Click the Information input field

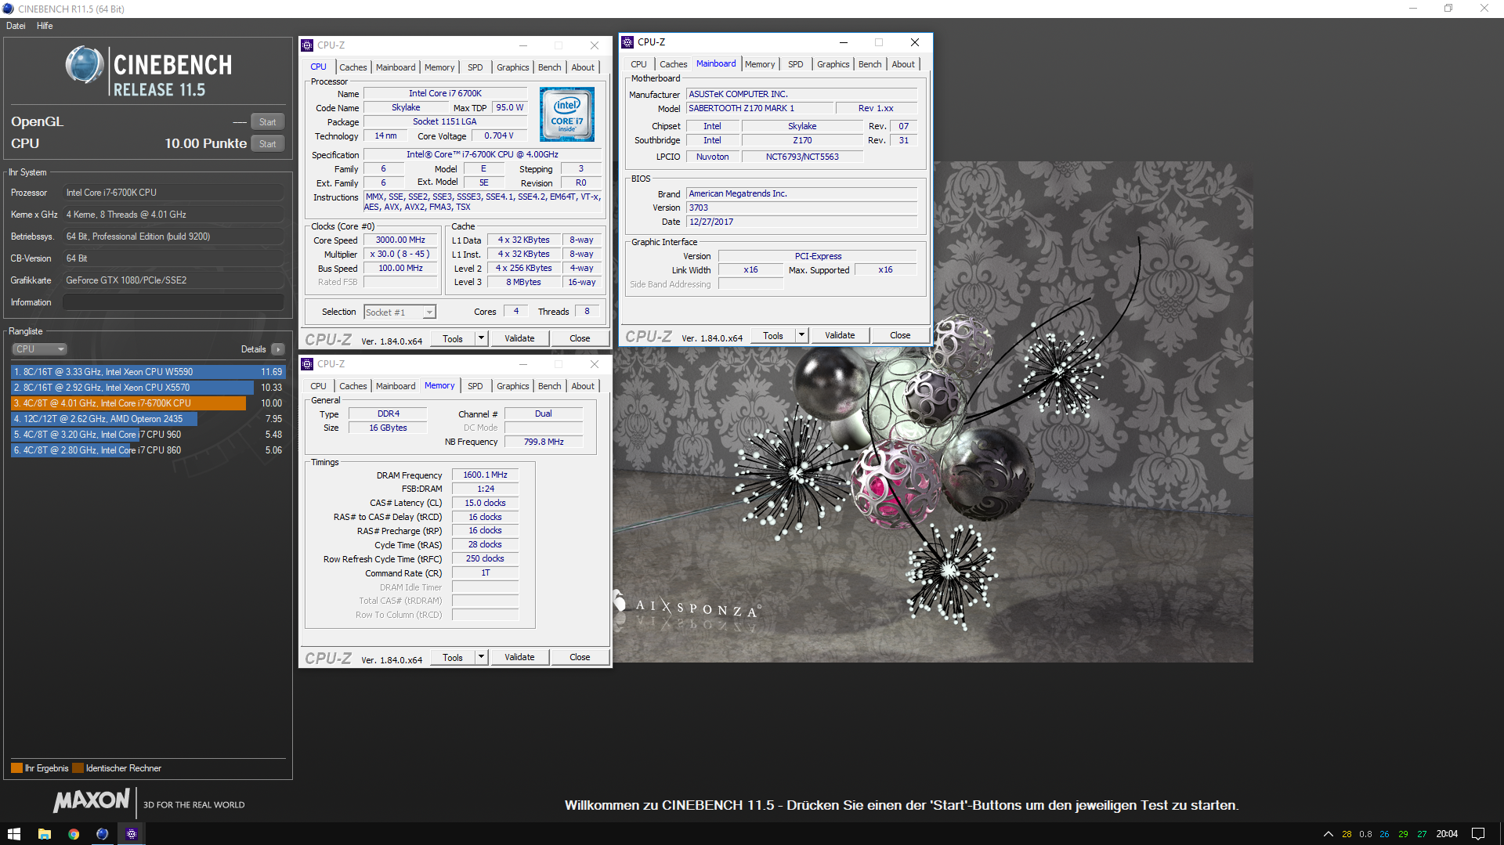pos(173,302)
